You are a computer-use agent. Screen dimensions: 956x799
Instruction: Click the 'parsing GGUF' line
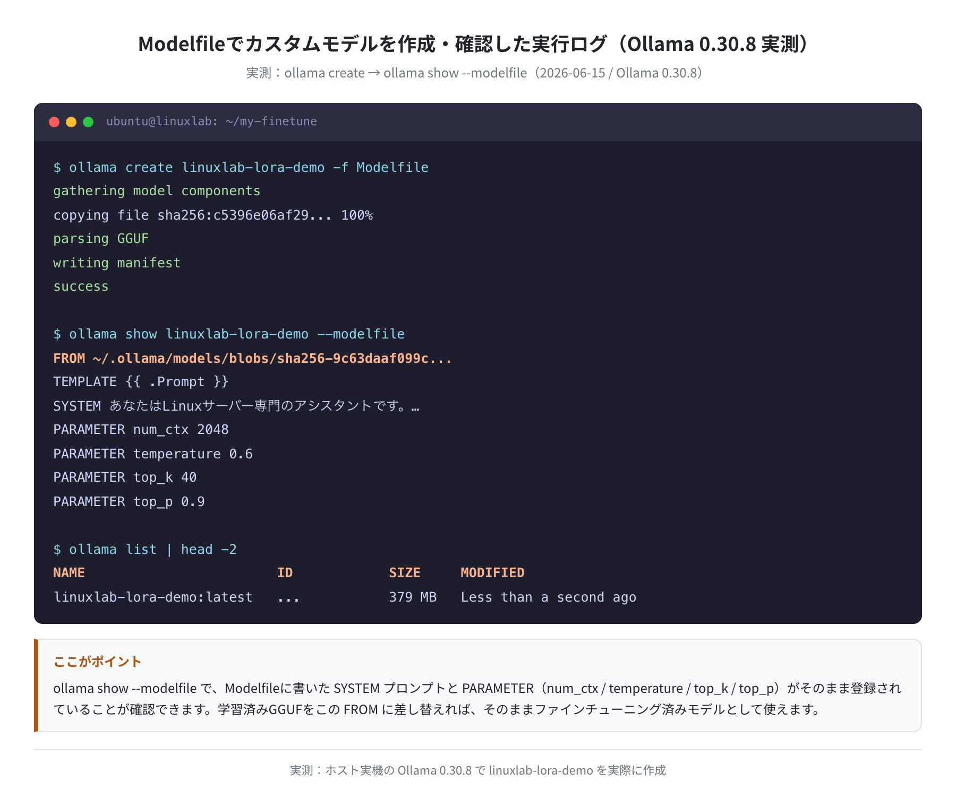[x=101, y=239]
